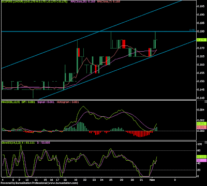Click the SlowSTO(14,3,3) indicator label
Screen dimensions: 207x186
pos(12,143)
